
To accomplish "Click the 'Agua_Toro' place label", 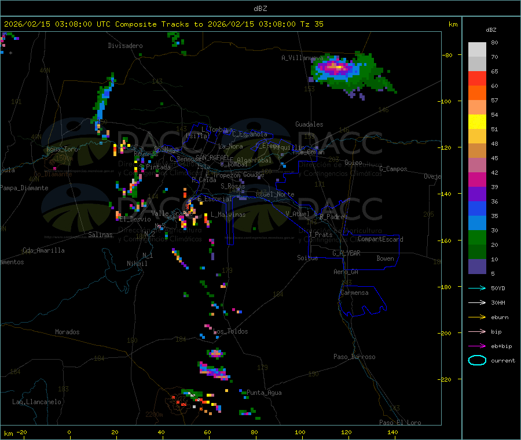I will pyautogui.click(x=62, y=149).
